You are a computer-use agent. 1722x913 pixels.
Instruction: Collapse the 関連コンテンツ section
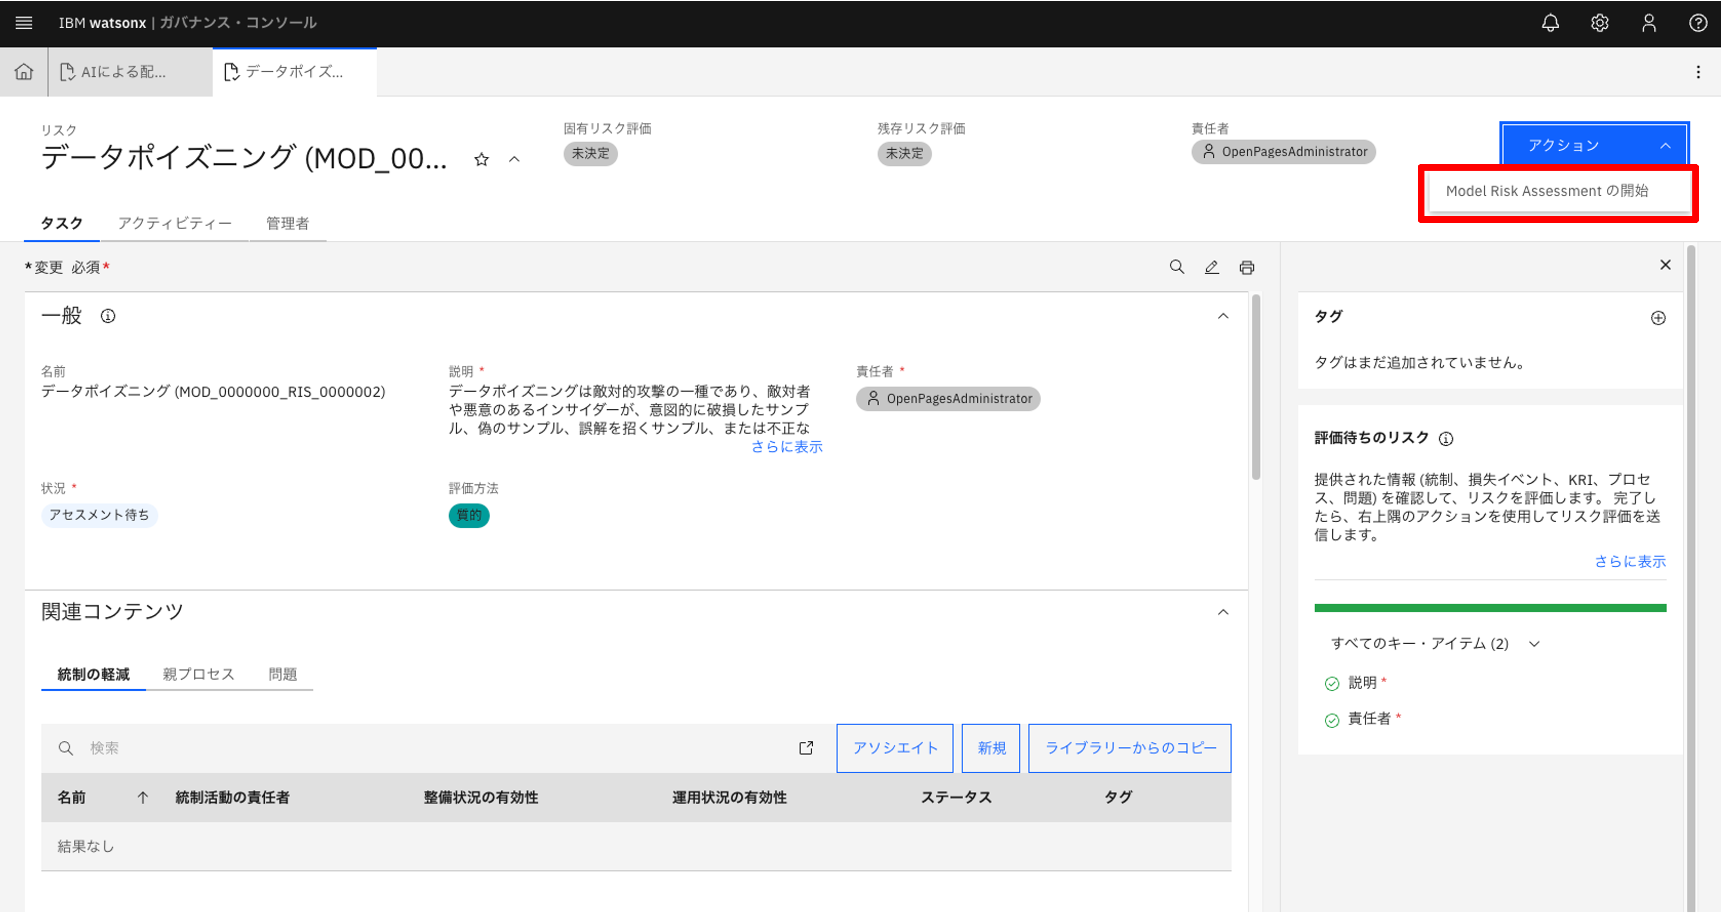point(1223,612)
